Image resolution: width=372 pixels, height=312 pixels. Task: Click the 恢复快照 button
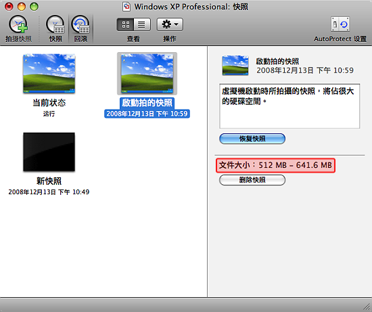coord(252,139)
